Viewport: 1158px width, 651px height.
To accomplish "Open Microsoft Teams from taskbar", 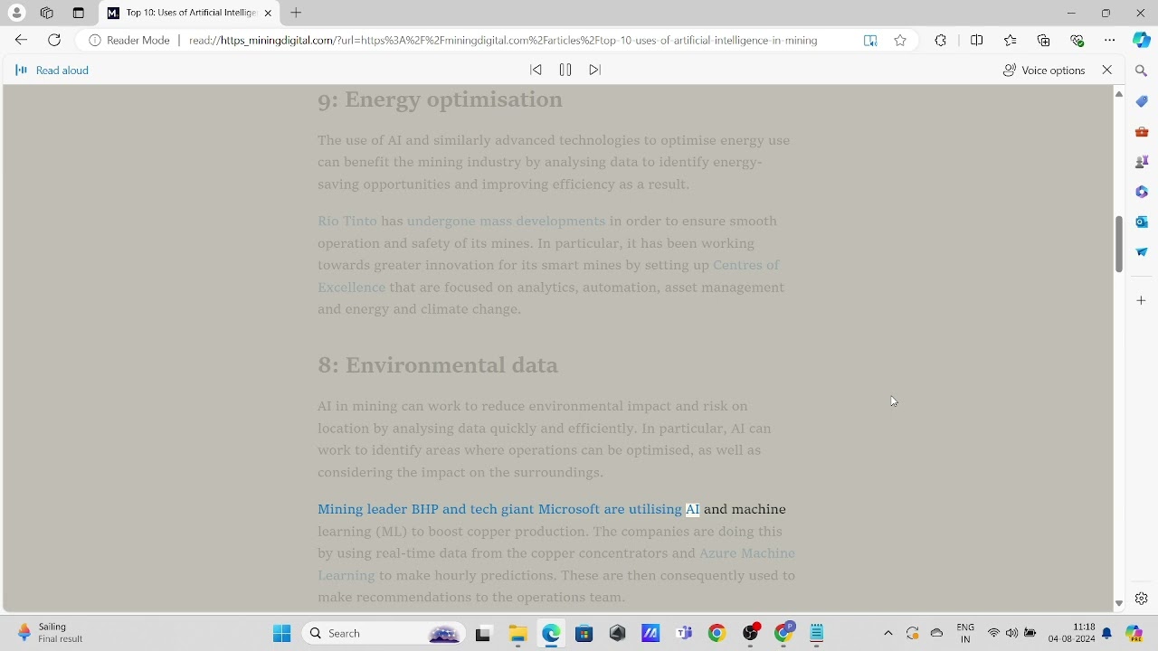I will pyautogui.click(x=684, y=634).
